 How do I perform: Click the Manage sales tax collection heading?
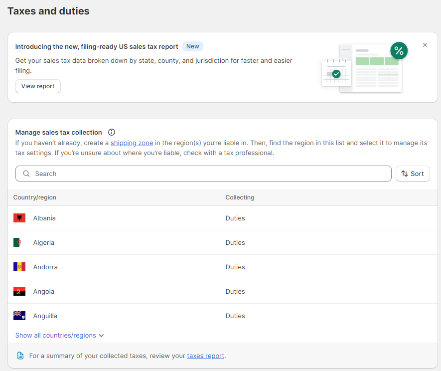coord(58,132)
